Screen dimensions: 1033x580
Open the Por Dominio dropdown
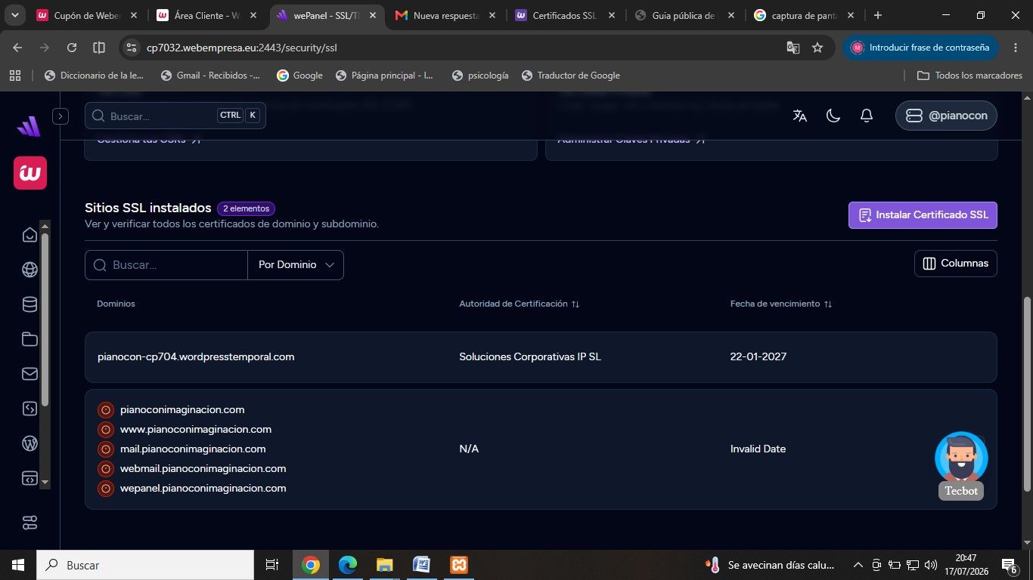point(296,265)
